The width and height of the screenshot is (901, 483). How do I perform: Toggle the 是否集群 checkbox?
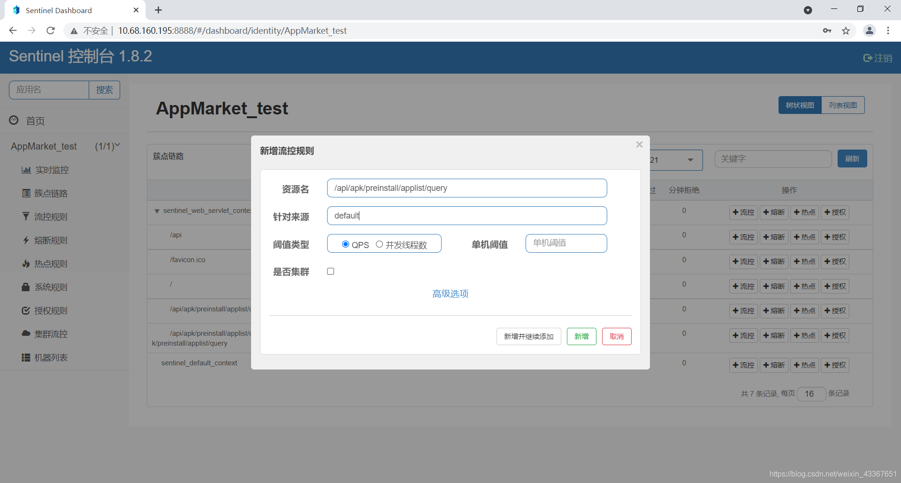(x=331, y=272)
